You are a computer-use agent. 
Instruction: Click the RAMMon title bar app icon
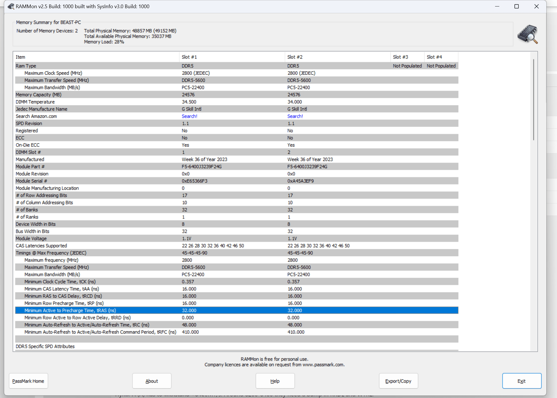point(11,6)
